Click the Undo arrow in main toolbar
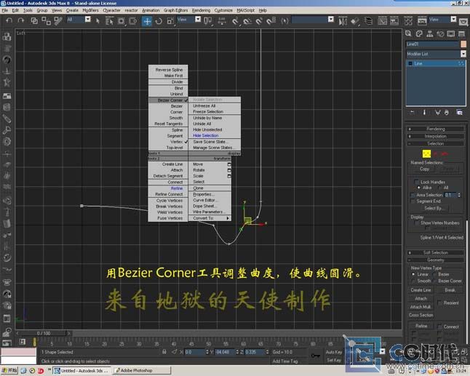This screenshot has height=376, width=470. coord(9,20)
